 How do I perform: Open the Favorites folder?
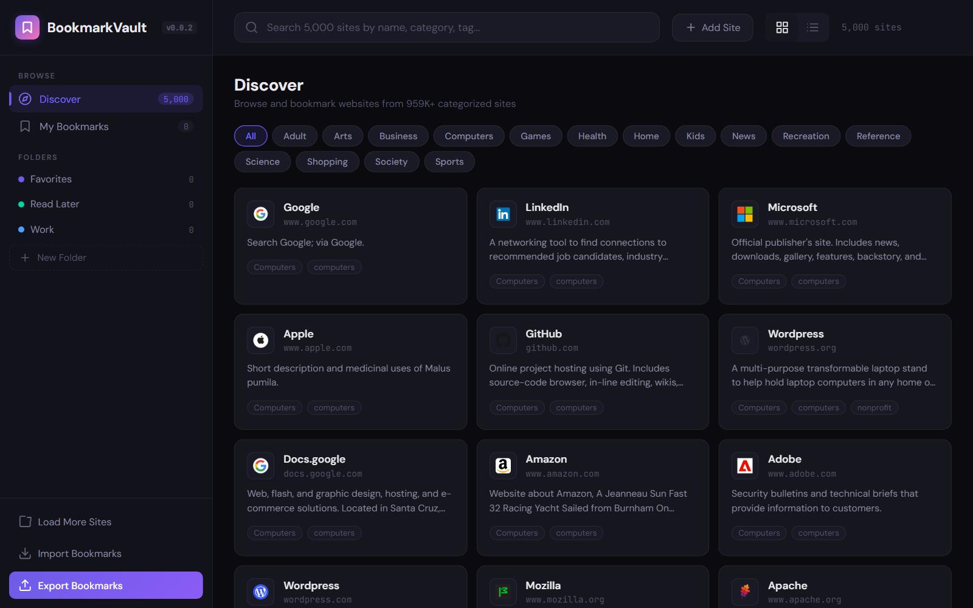[x=51, y=179]
